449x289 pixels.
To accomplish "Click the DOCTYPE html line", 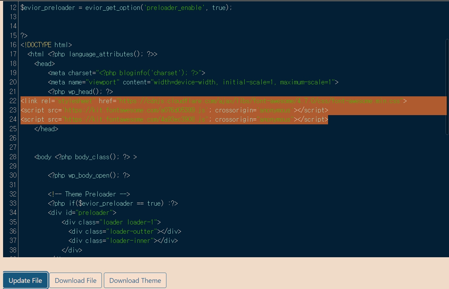I will pyautogui.click(x=46, y=45).
